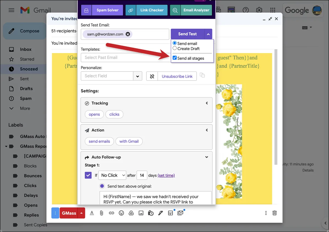The image size is (329, 232).
Task: Toggle the send emails action pill
Action: click(x=99, y=141)
